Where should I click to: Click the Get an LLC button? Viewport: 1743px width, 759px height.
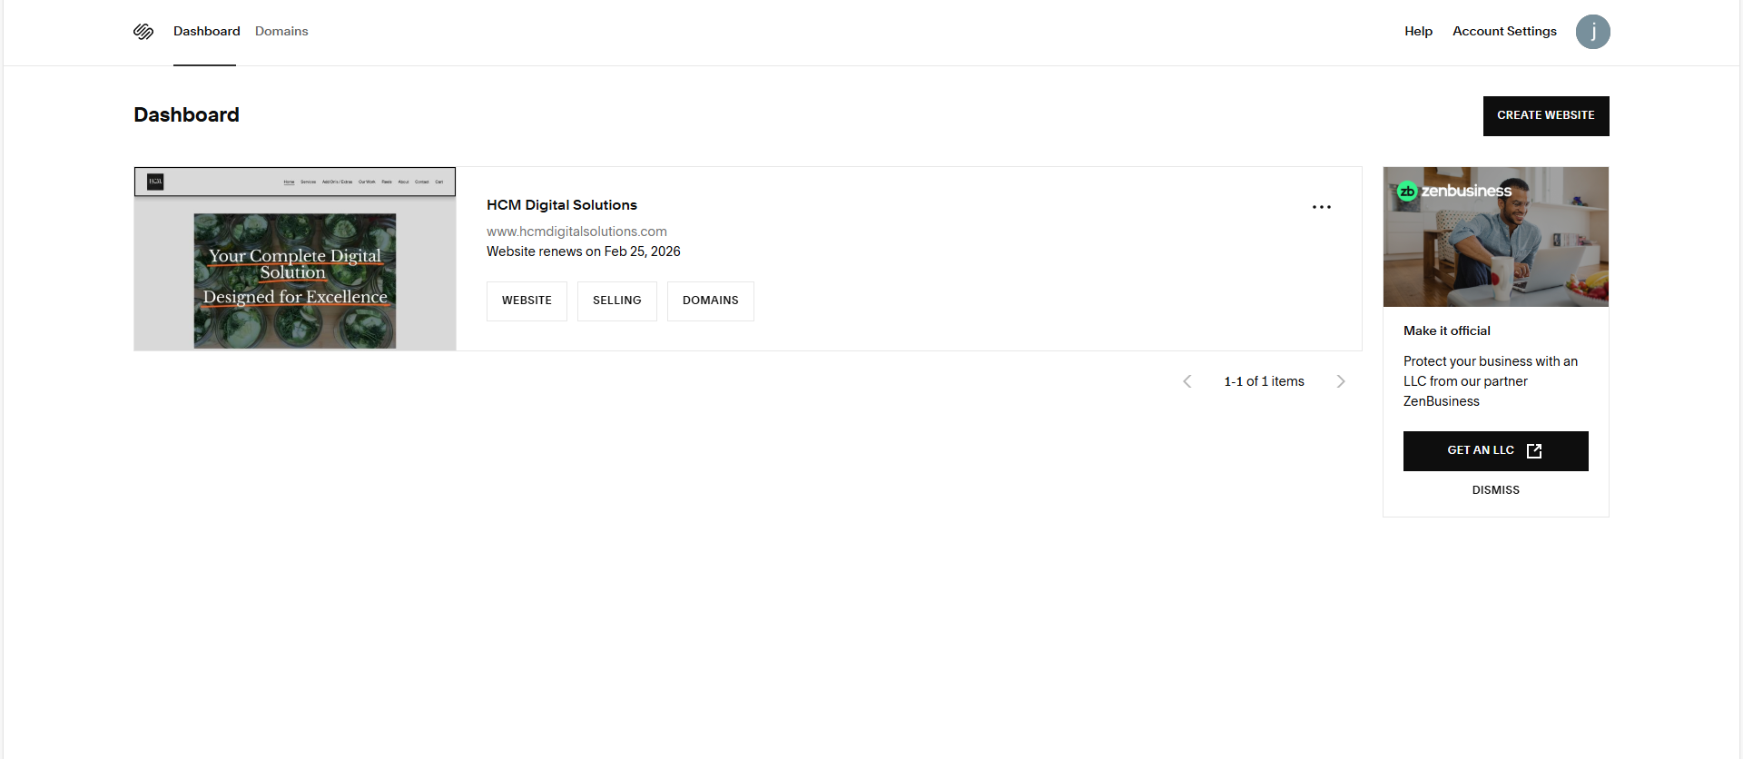[1496, 451]
